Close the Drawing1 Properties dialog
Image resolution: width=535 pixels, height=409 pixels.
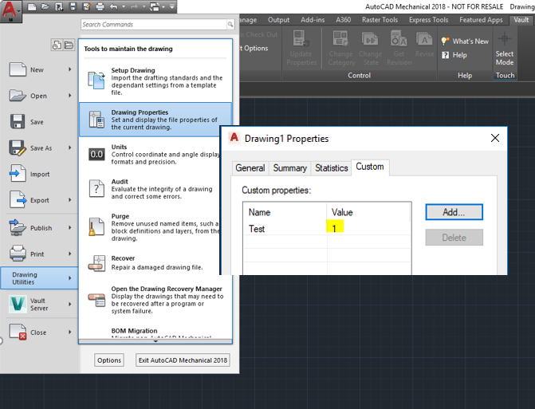495,138
